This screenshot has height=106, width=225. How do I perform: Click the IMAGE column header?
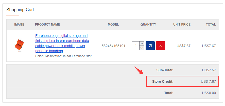click(x=19, y=25)
